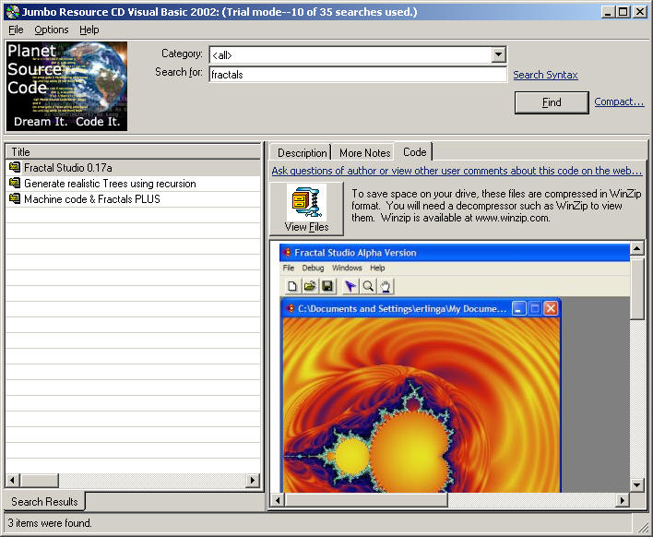Open the File menu
This screenshot has width=653, height=537.
tap(16, 30)
